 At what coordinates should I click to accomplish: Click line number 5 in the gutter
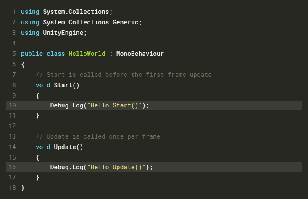pos(14,54)
